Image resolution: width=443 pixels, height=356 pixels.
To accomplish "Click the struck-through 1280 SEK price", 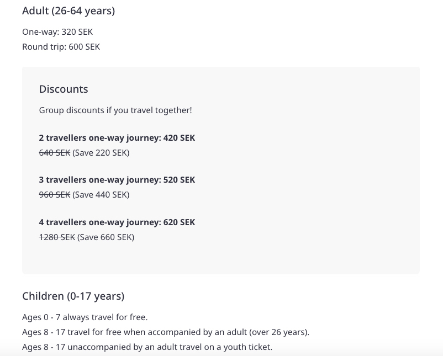I will click(57, 237).
